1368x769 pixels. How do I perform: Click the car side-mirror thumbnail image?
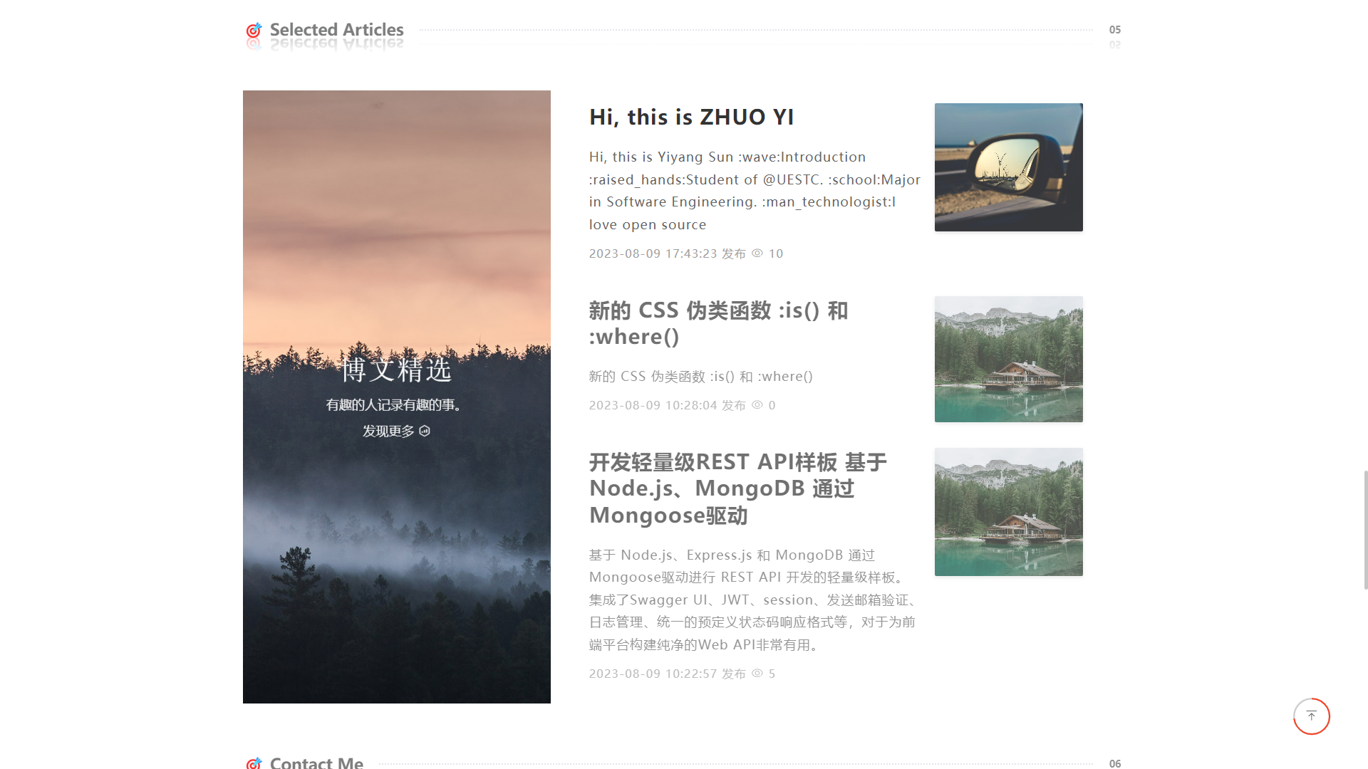1008,167
